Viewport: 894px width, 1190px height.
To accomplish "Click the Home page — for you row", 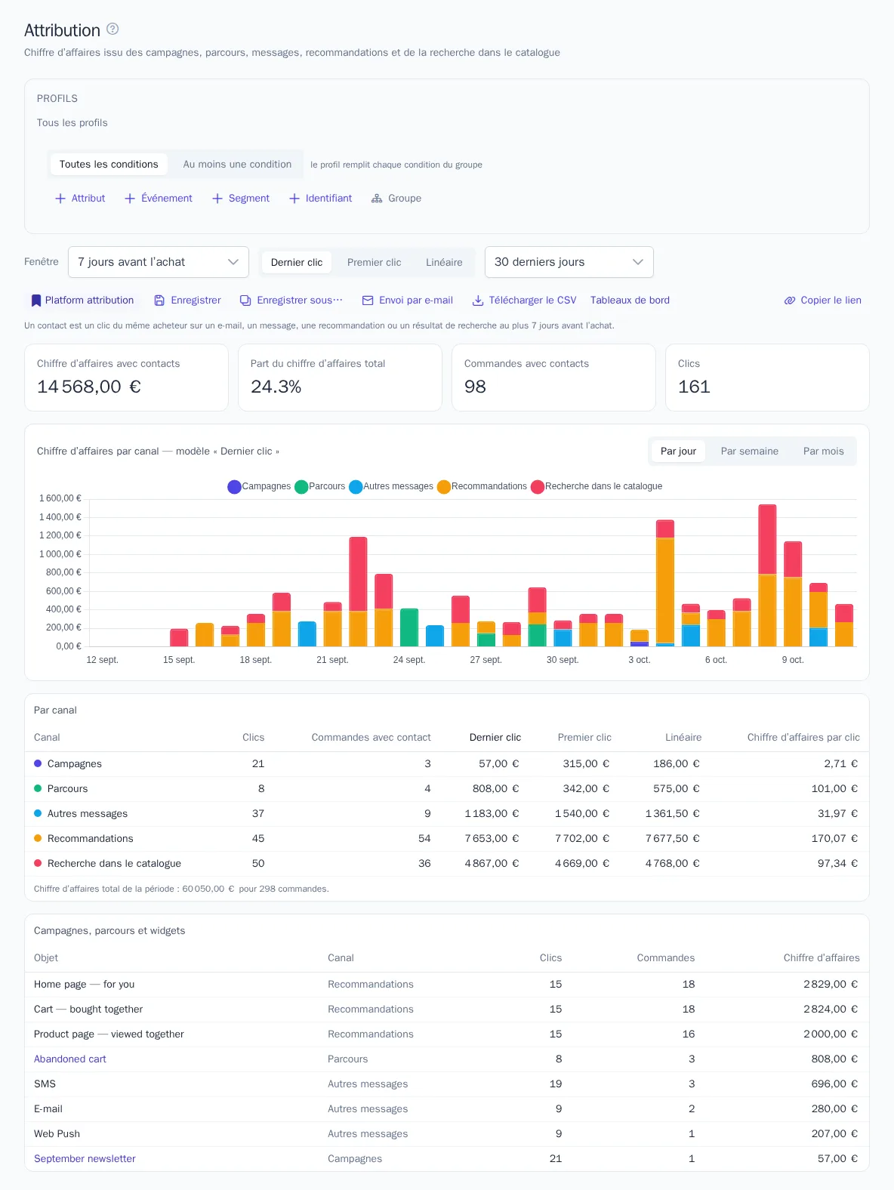I will (447, 985).
